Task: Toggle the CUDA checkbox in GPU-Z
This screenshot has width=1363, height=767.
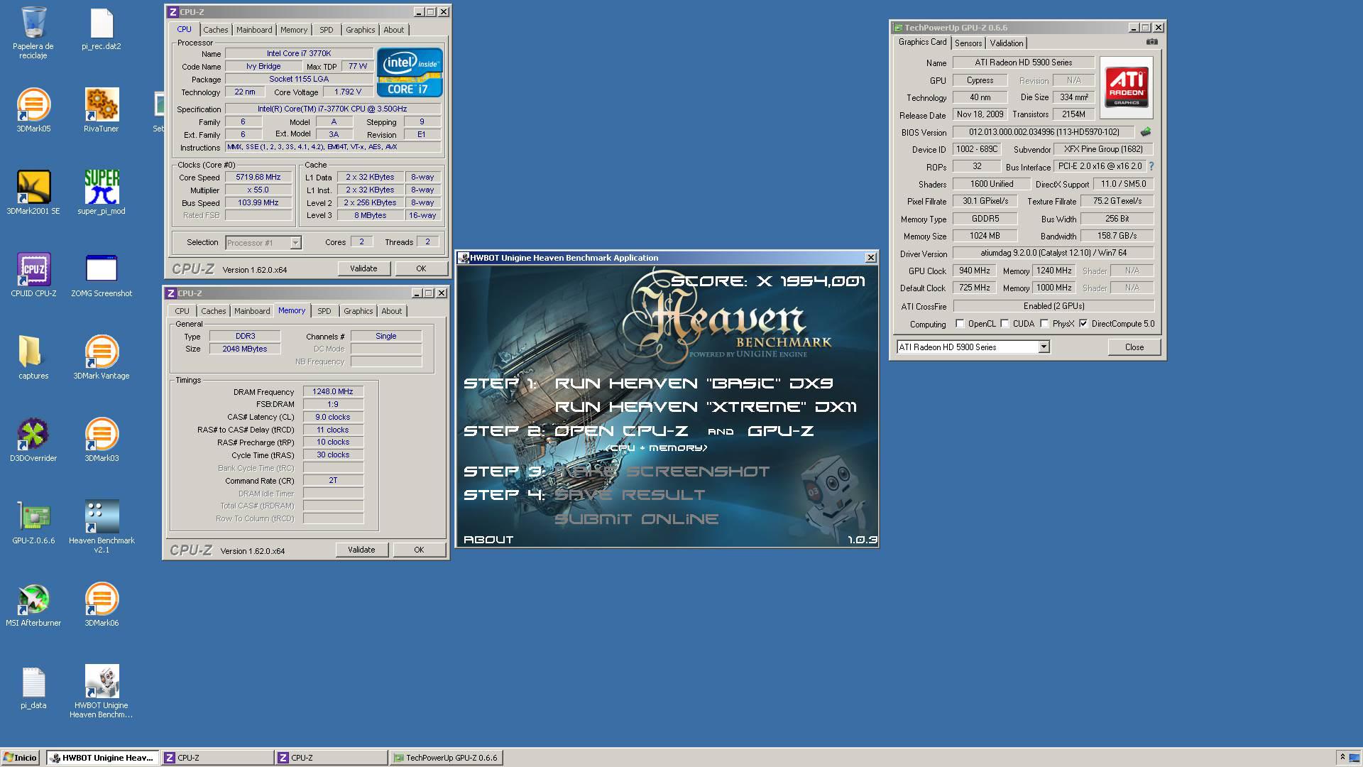Action: [x=1005, y=324]
